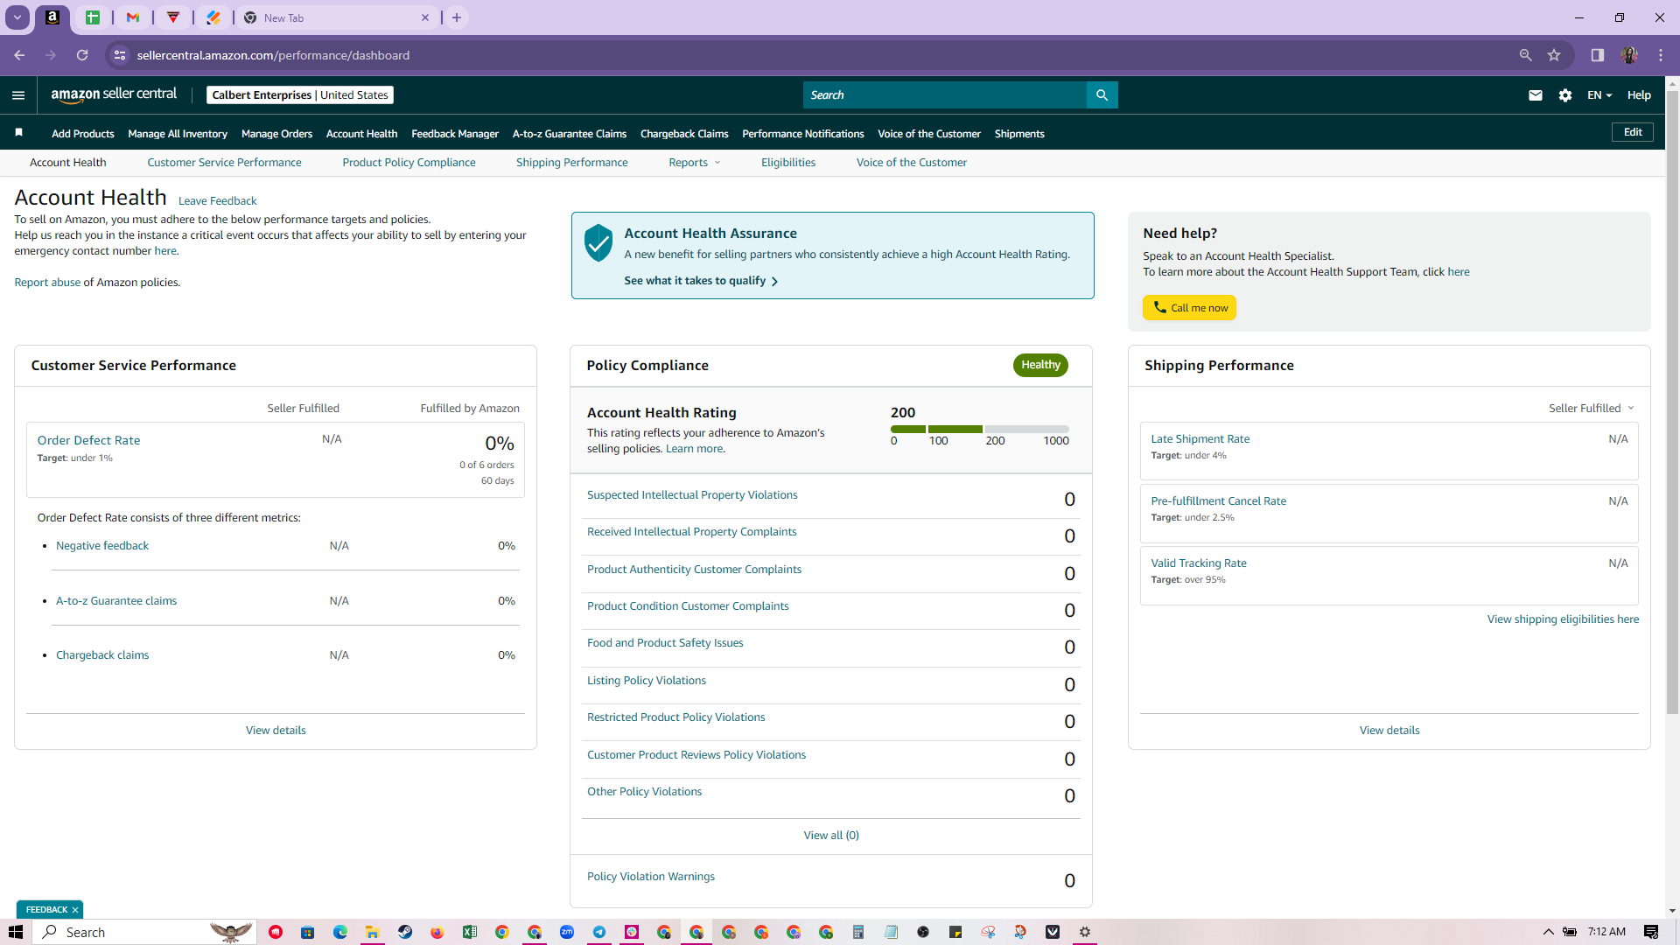The image size is (1680, 945).
Task: Open Telegram from the taskbar
Action: (x=599, y=932)
